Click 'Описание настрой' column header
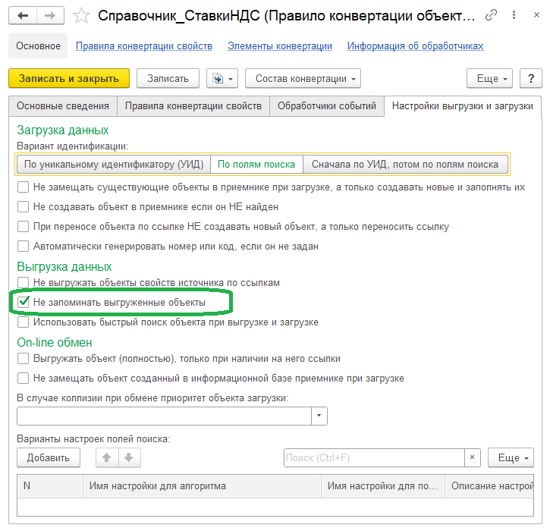Screen dimensions: 550x531 489,485
